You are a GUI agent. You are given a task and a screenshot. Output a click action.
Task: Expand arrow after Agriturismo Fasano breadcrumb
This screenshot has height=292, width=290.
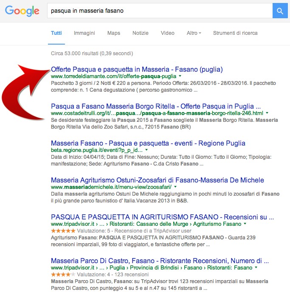pyautogui.click(x=245, y=224)
